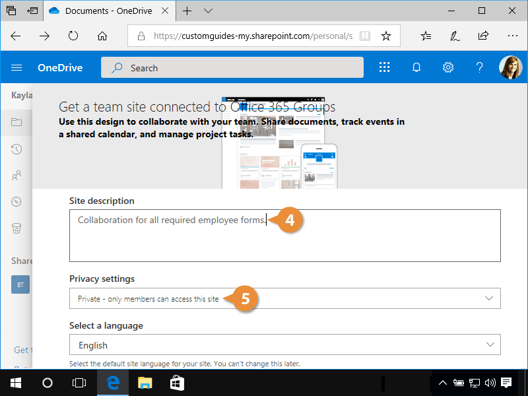Open browser Settings and more menu
Viewport: 528px width, 396px height.
(513, 36)
